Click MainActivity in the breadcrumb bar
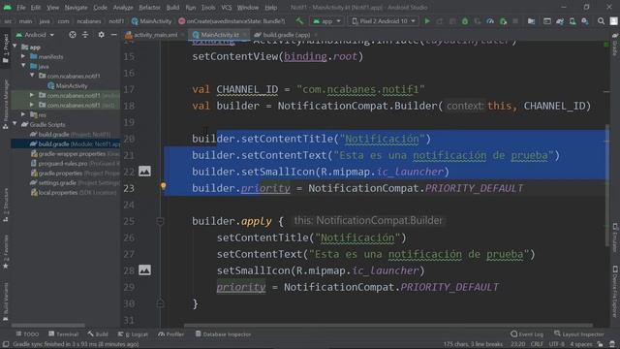The height and width of the screenshot is (349, 620). pos(152,21)
